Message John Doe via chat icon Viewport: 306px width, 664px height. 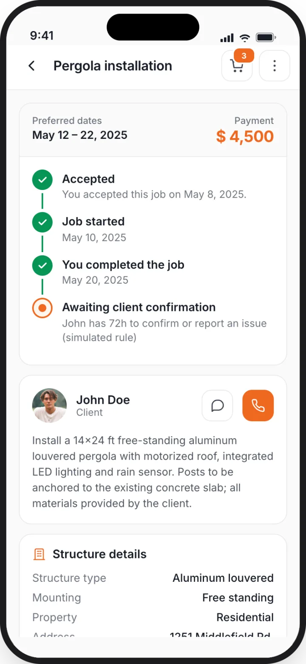(217, 405)
